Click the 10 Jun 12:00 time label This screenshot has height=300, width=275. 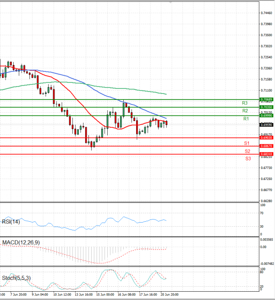pyautogui.click(x=62, y=295)
